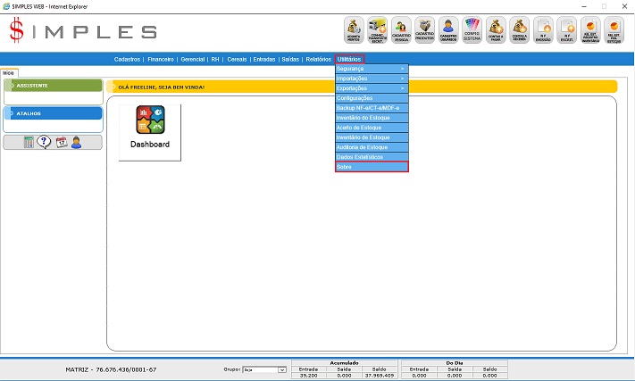The image size is (635, 381).
Task: Expand the Importações submenu
Action: coord(372,79)
